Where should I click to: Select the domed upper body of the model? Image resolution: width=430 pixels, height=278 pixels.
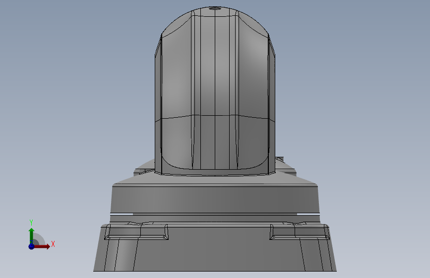pos(215,91)
